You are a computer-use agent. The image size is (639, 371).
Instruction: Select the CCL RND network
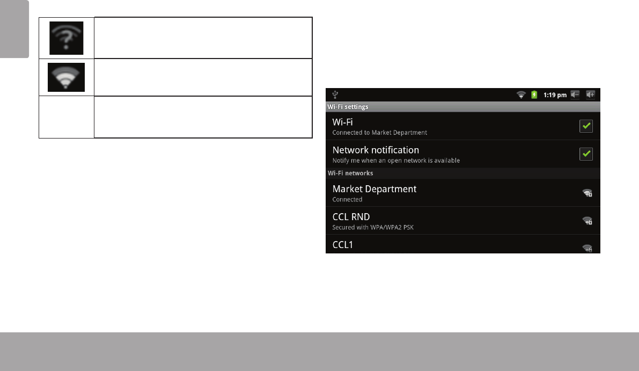point(463,221)
